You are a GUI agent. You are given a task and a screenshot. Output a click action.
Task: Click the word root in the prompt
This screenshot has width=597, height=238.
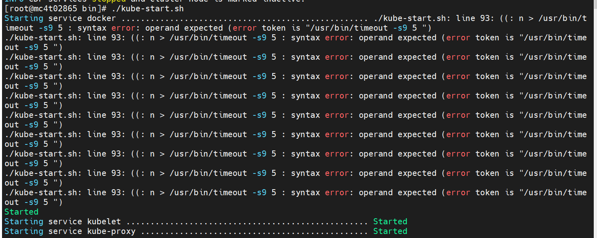tap(19, 8)
